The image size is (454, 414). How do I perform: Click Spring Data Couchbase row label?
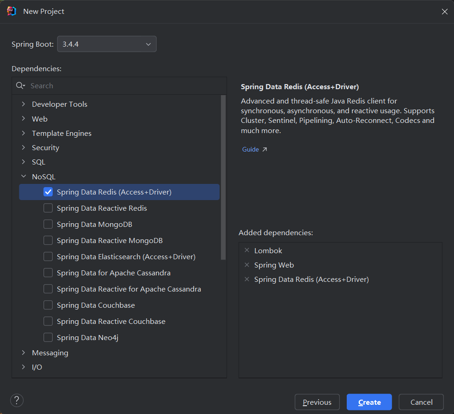tap(96, 305)
